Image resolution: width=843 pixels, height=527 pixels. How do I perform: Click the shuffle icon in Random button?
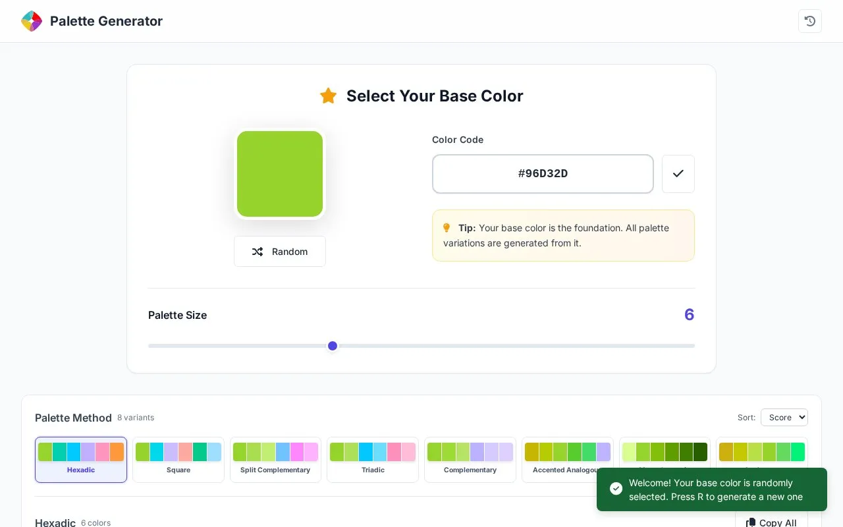(x=258, y=252)
